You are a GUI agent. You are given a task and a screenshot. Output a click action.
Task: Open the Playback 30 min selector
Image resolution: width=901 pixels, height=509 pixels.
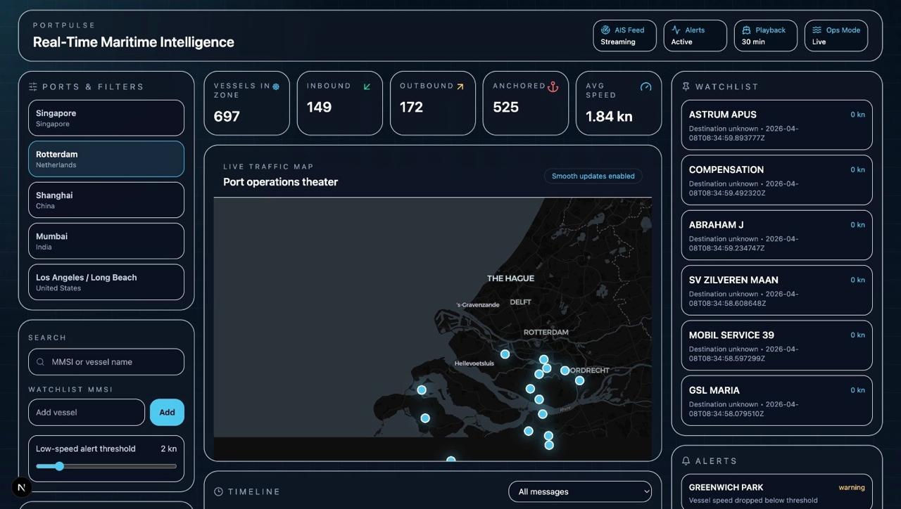[765, 36]
